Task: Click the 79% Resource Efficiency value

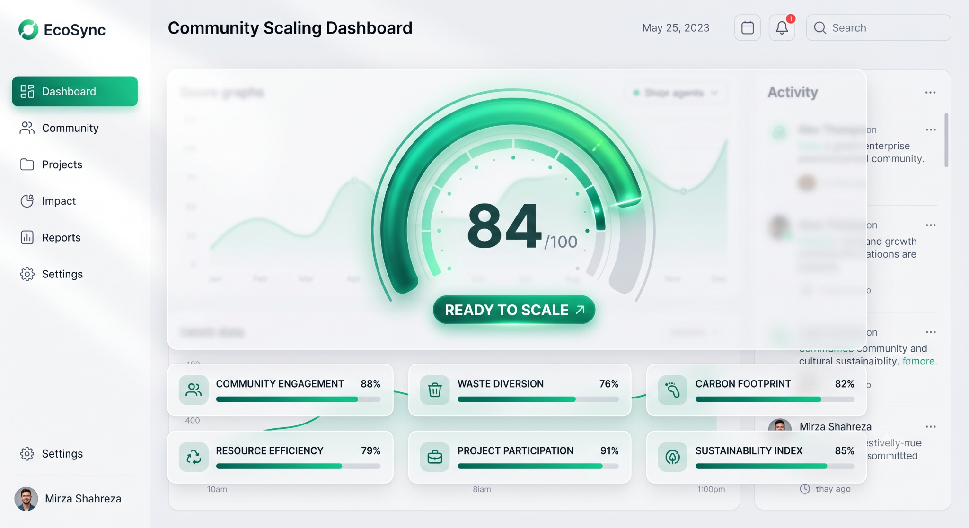Action: (370, 451)
